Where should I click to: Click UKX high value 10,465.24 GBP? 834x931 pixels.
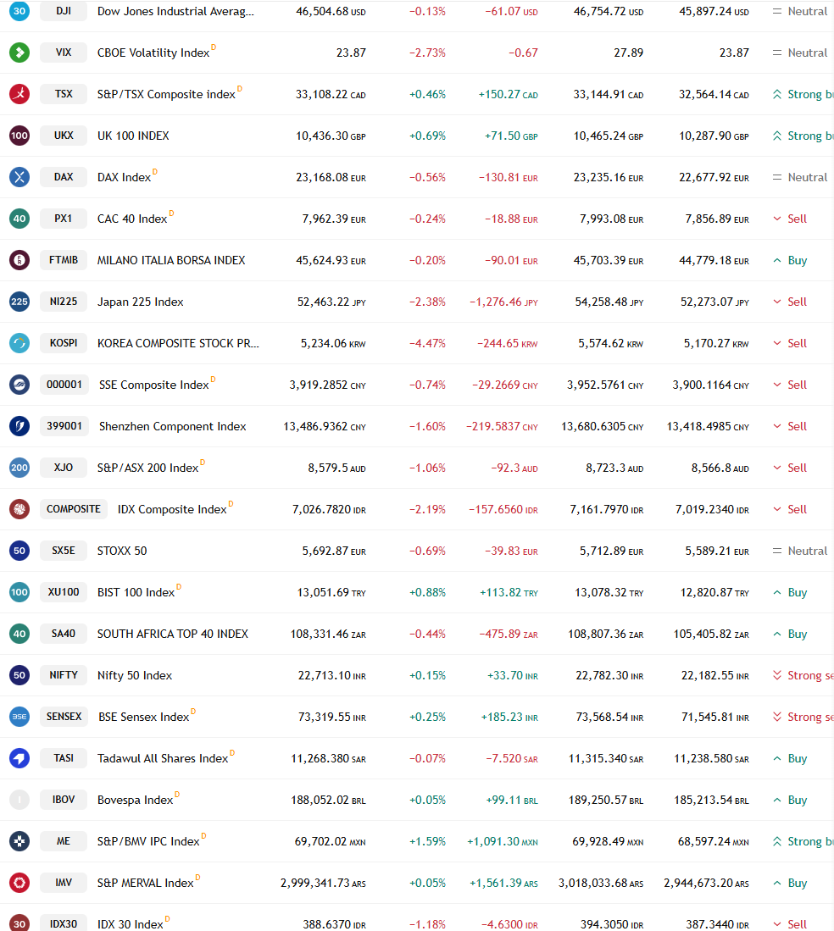[x=609, y=136]
